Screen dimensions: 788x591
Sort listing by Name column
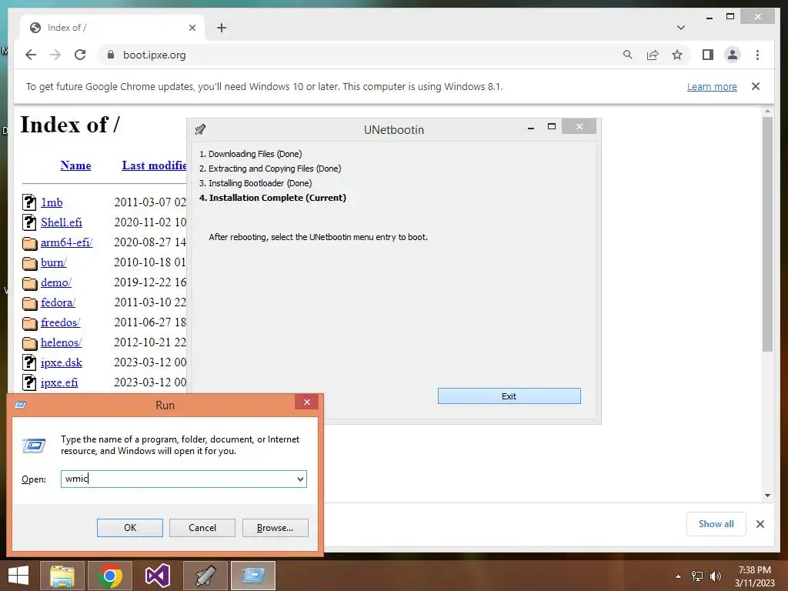pyautogui.click(x=75, y=165)
